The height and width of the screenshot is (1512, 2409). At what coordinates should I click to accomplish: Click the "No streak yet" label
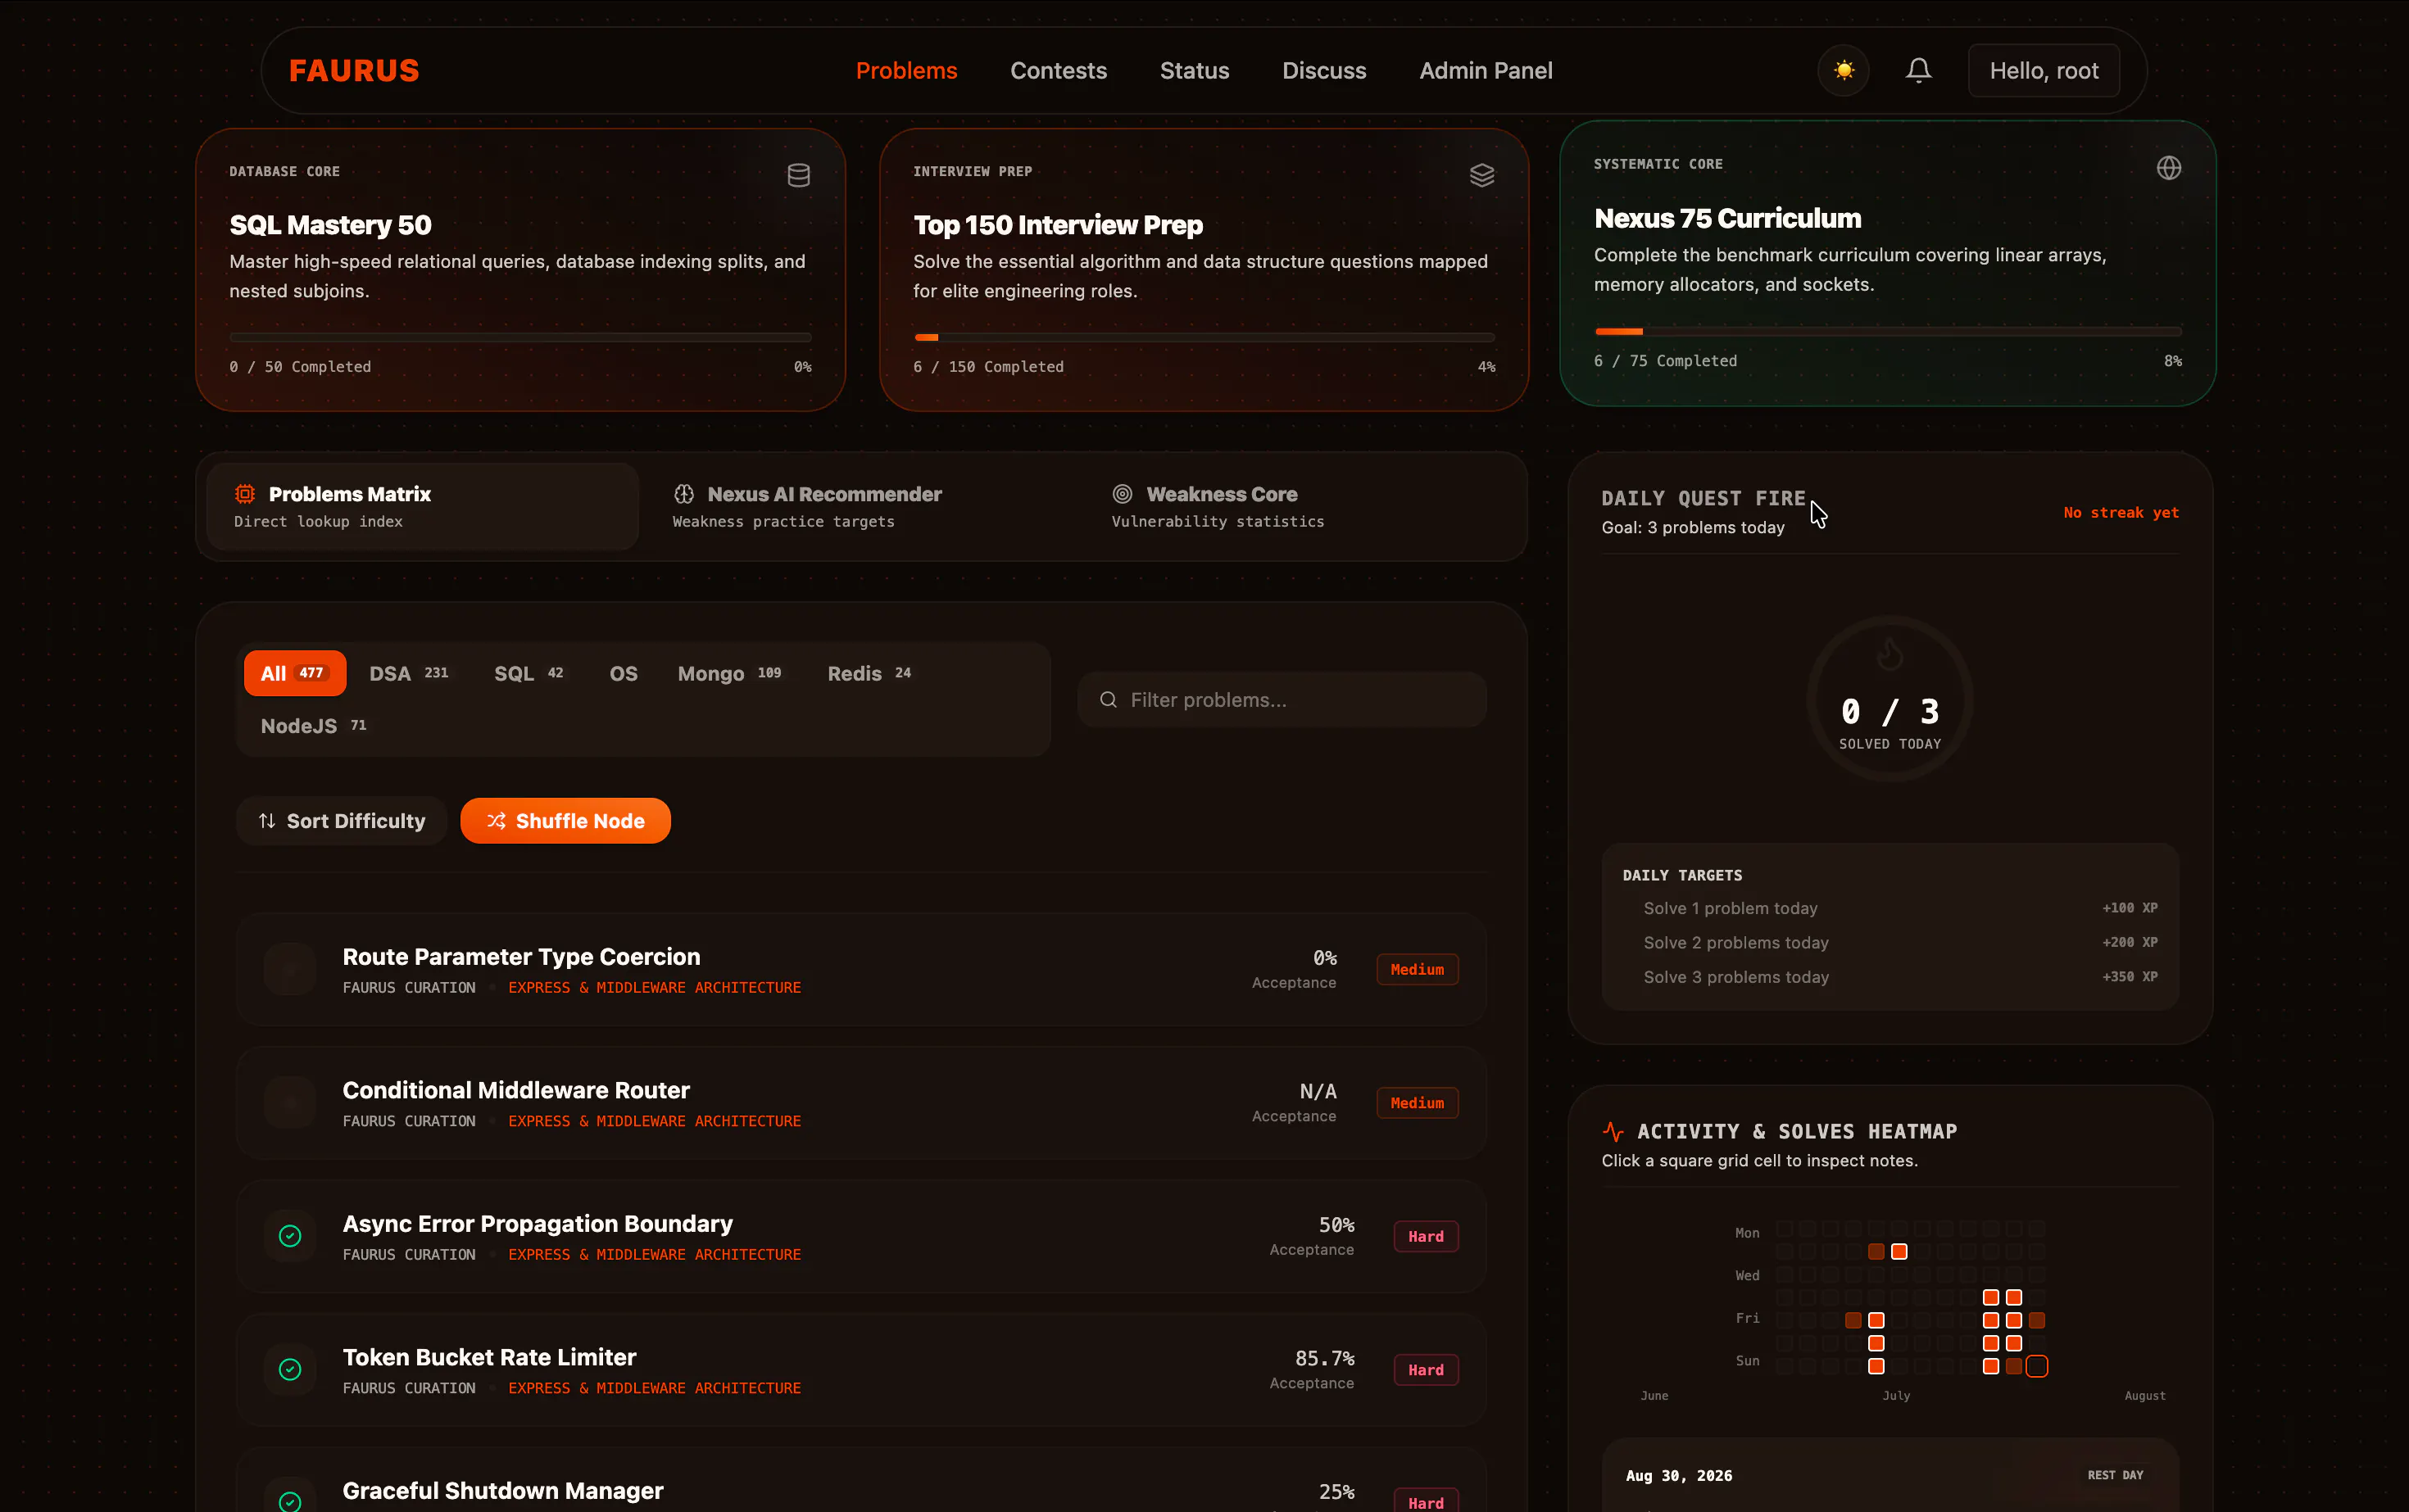click(2121, 513)
